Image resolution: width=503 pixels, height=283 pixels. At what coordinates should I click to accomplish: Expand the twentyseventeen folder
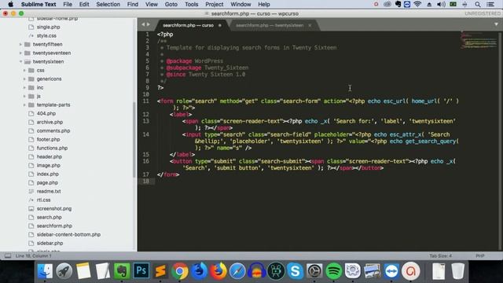click(x=20, y=53)
